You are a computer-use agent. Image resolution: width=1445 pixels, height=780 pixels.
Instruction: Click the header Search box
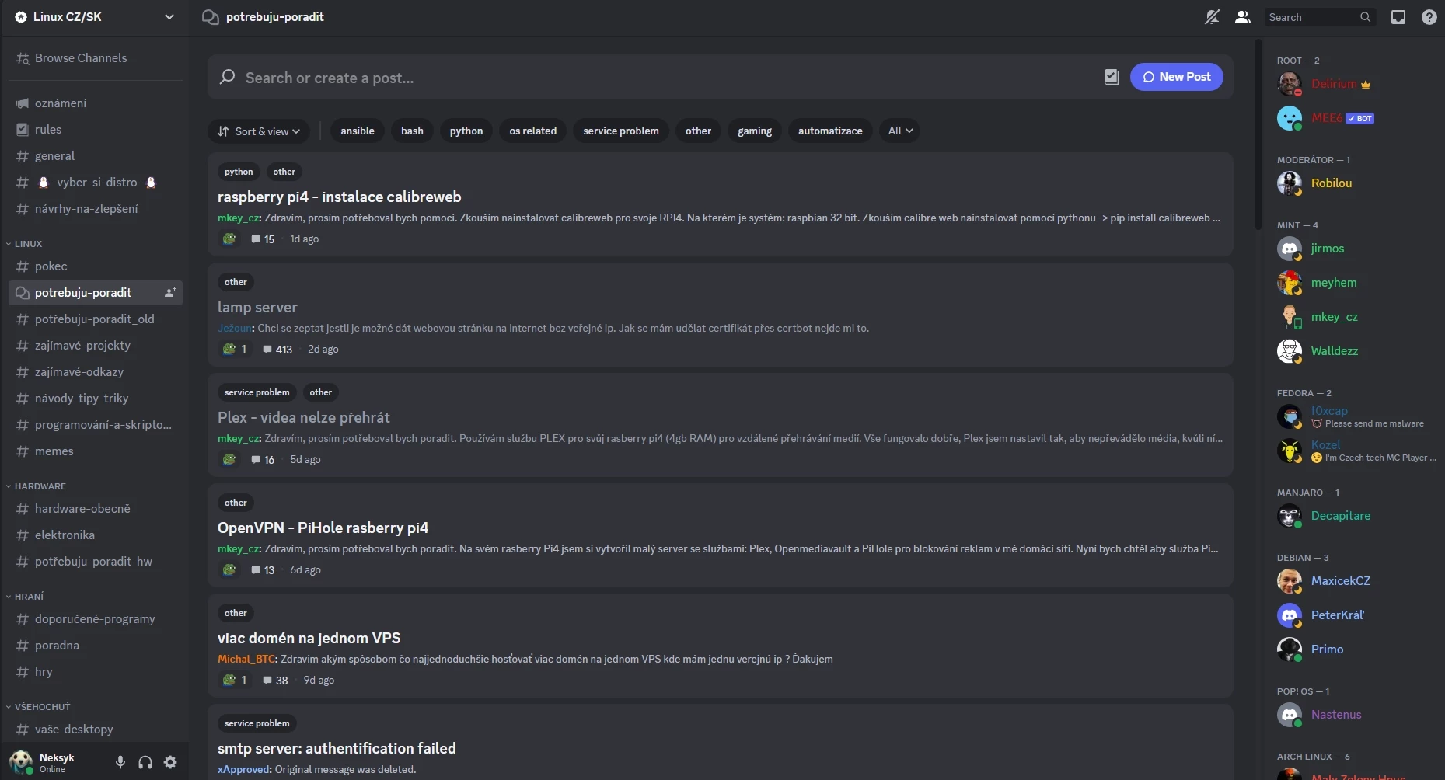tap(1320, 17)
